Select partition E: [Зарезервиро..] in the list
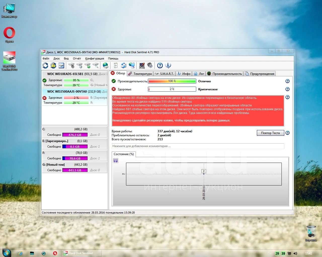The height and width of the screenshot is (257, 322). point(75,144)
